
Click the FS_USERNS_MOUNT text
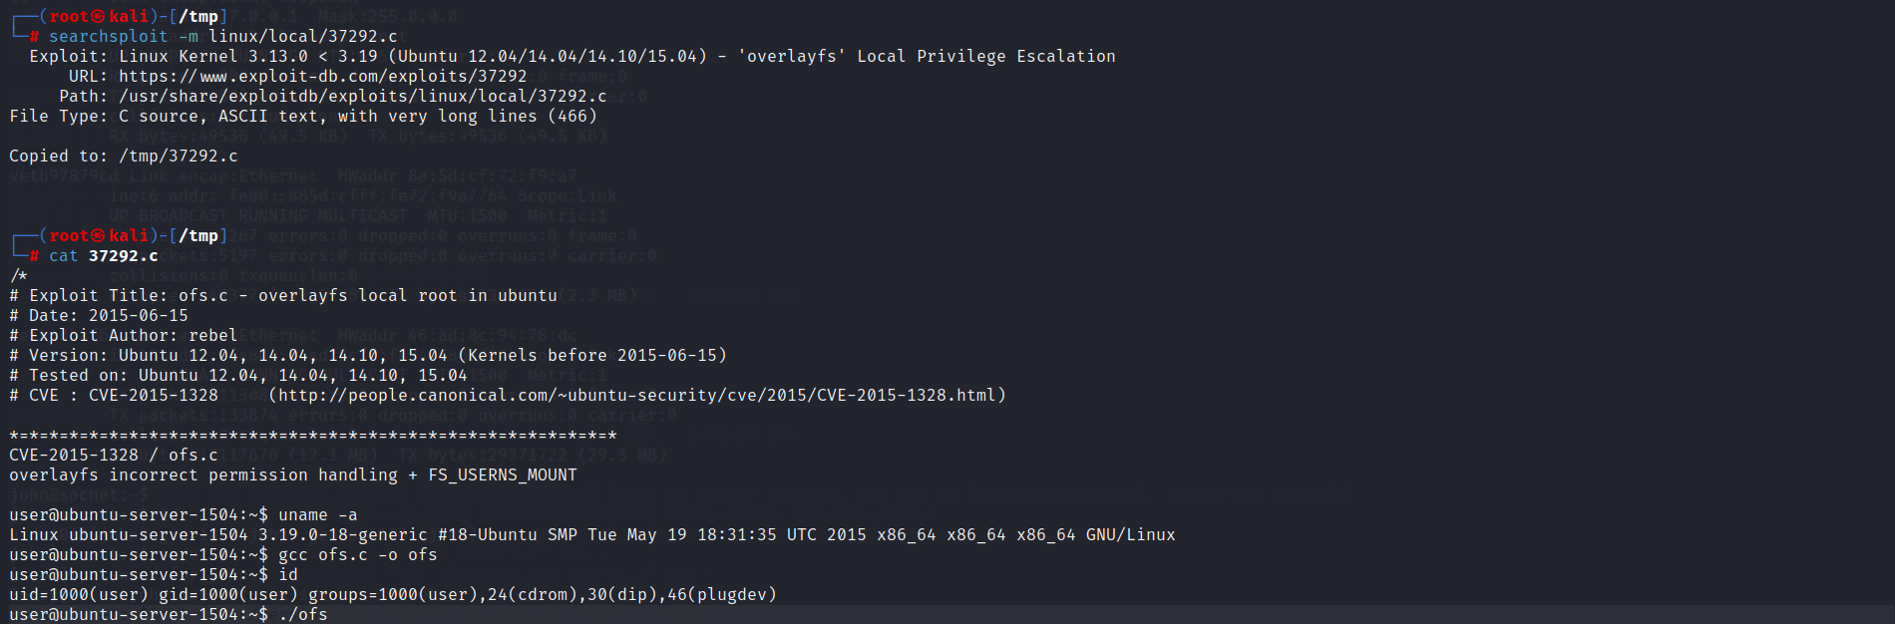503,474
